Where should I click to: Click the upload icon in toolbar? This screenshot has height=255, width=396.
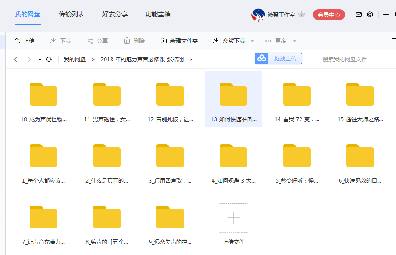[x=17, y=41]
